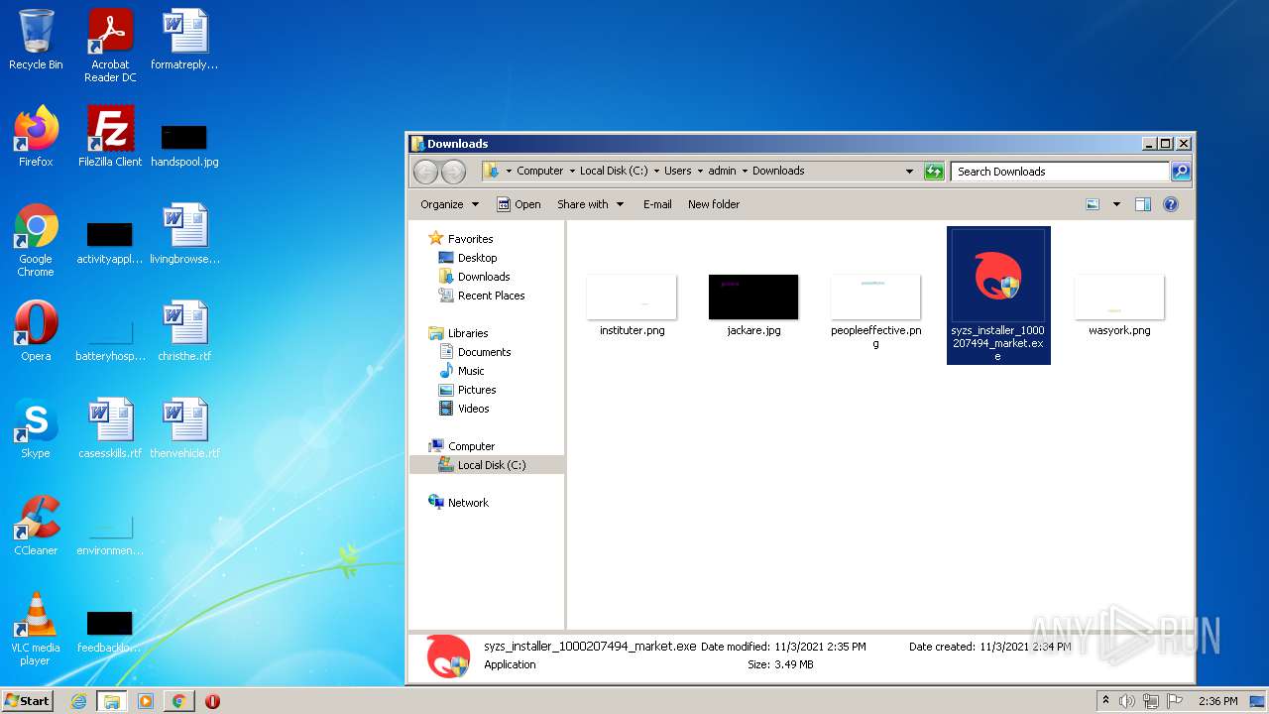
Task: Open Explorer help icon
Action: [1171, 204]
